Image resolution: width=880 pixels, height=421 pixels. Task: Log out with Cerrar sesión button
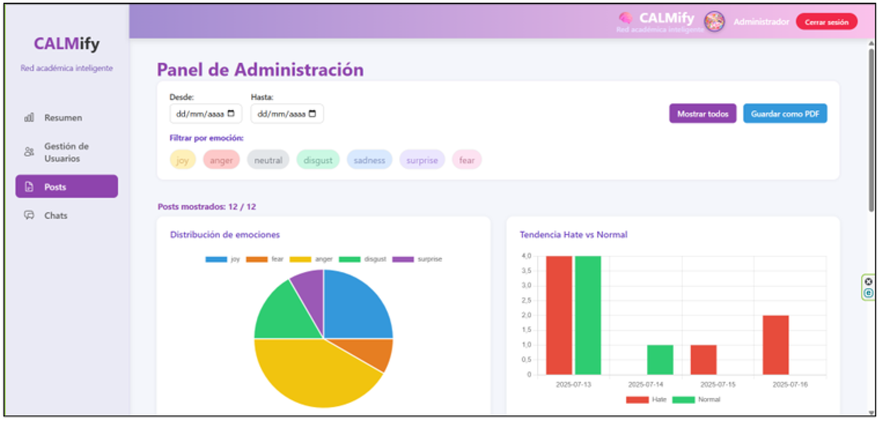point(826,22)
